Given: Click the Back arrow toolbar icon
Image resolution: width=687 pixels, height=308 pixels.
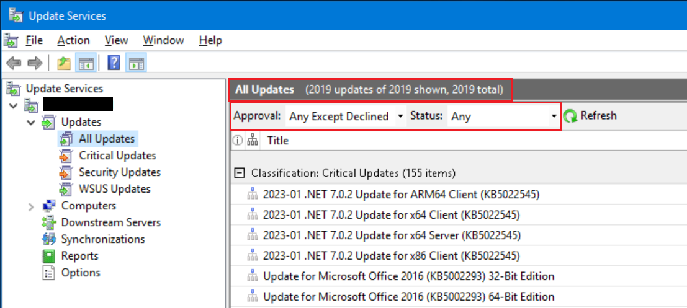Looking at the screenshot, I should 14,63.
